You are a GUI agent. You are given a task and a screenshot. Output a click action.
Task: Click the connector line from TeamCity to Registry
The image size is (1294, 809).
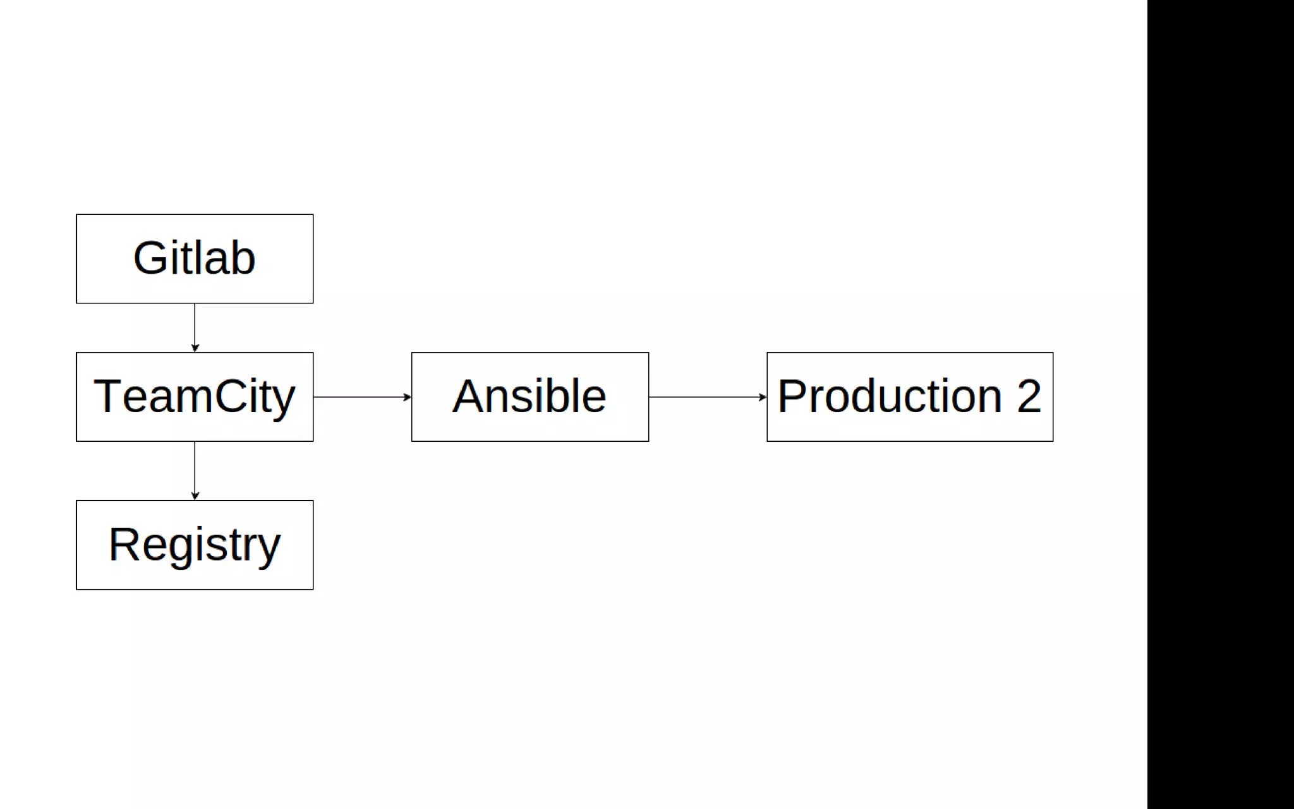[x=195, y=466]
